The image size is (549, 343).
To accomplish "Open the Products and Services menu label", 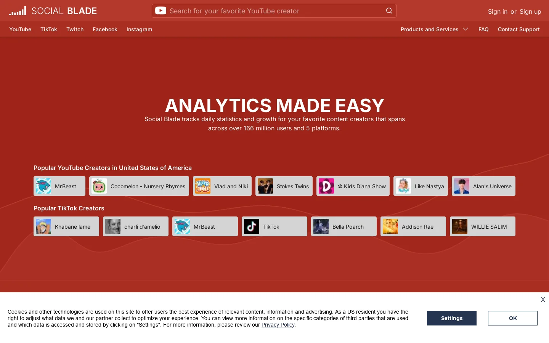I will [x=429, y=29].
